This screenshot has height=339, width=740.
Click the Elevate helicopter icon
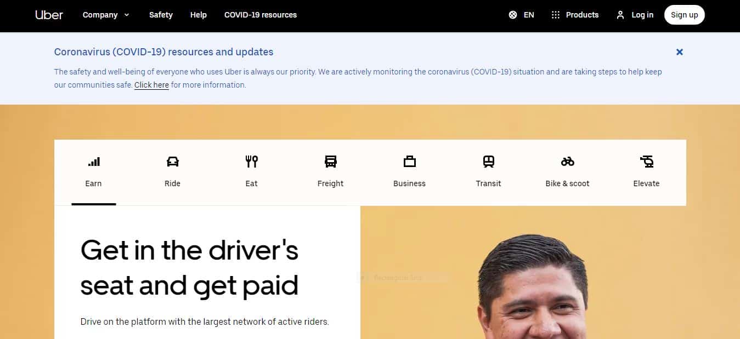pyautogui.click(x=647, y=162)
